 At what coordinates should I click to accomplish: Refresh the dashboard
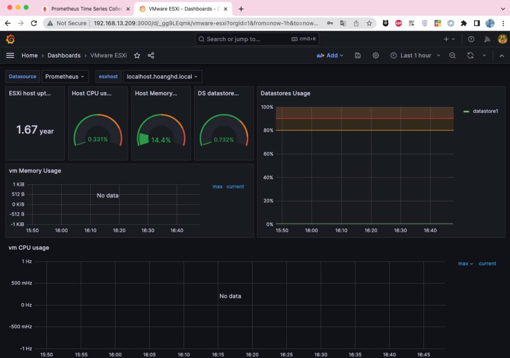[x=470, y=56]
